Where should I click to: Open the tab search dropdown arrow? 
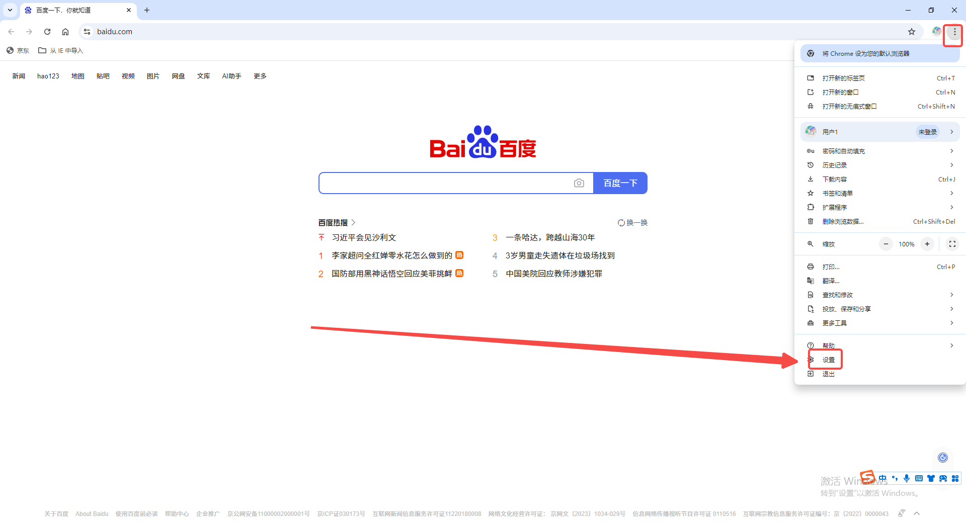(x=10, y=10)
